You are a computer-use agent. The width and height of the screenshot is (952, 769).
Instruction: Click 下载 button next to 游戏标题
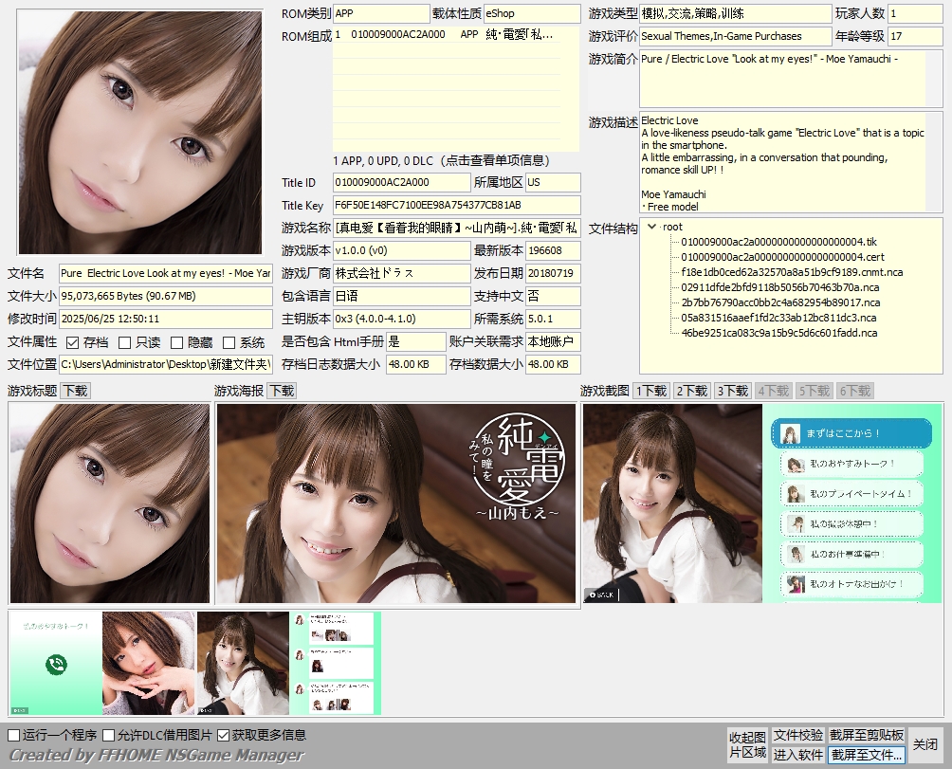point(75,391)
